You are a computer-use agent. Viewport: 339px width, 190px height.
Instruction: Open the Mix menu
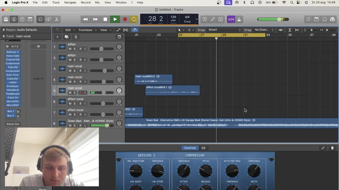[x=97, y=2]
